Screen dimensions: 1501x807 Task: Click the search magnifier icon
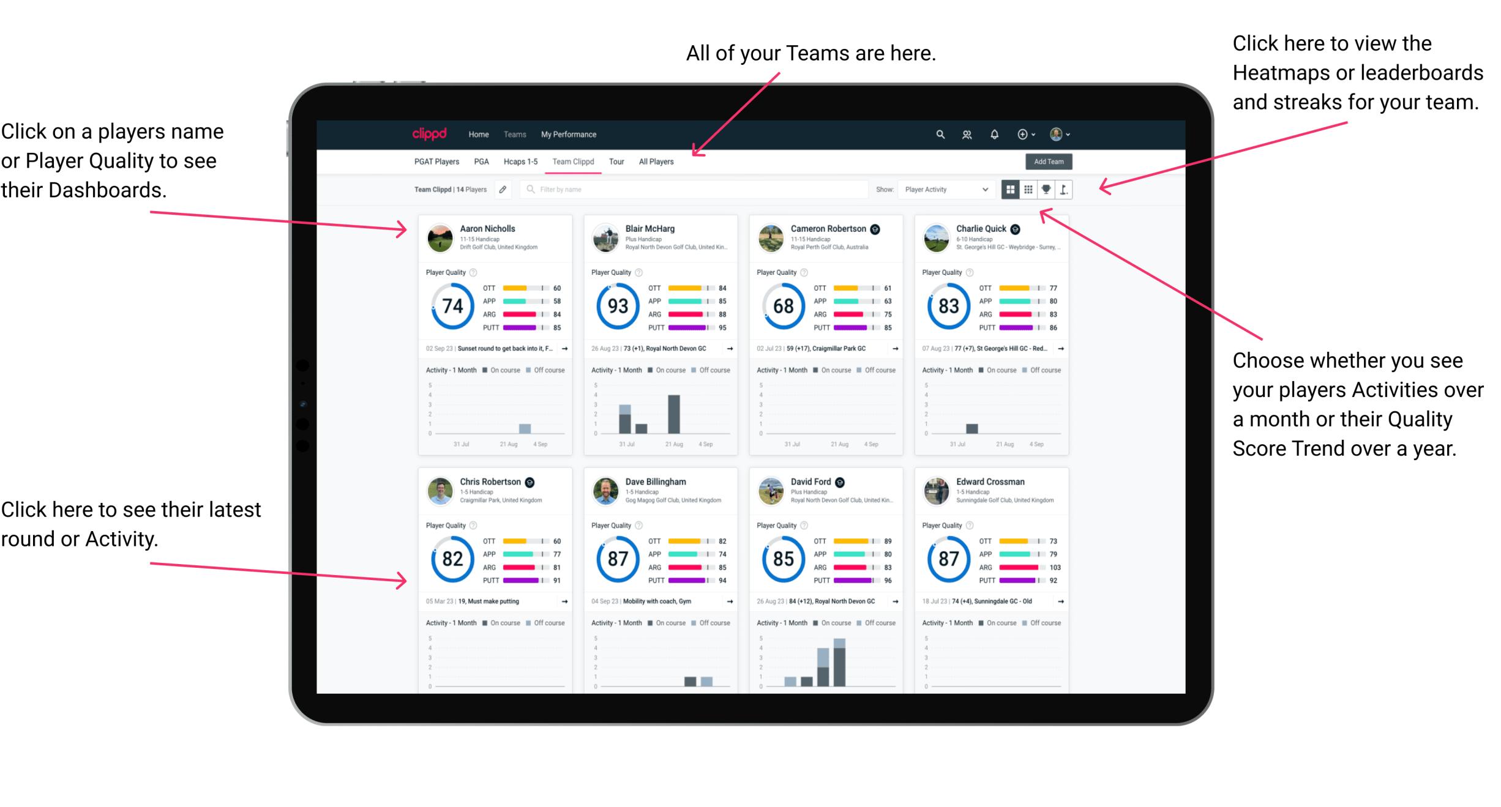[940, 133]
